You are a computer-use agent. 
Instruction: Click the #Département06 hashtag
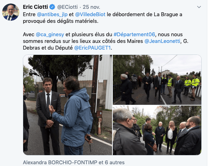coord(134,34)
